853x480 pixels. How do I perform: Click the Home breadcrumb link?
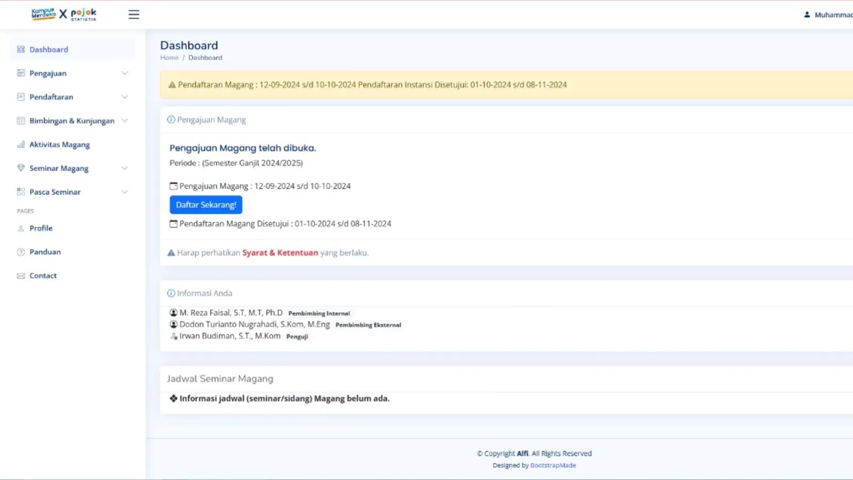169,58
